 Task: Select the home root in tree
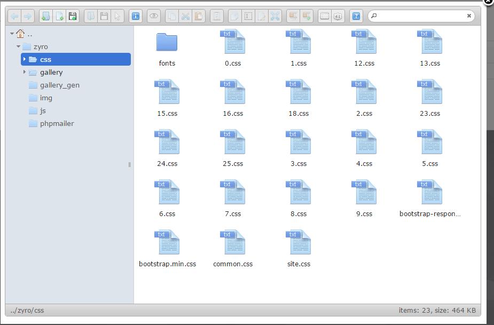[x=24, y=34]
